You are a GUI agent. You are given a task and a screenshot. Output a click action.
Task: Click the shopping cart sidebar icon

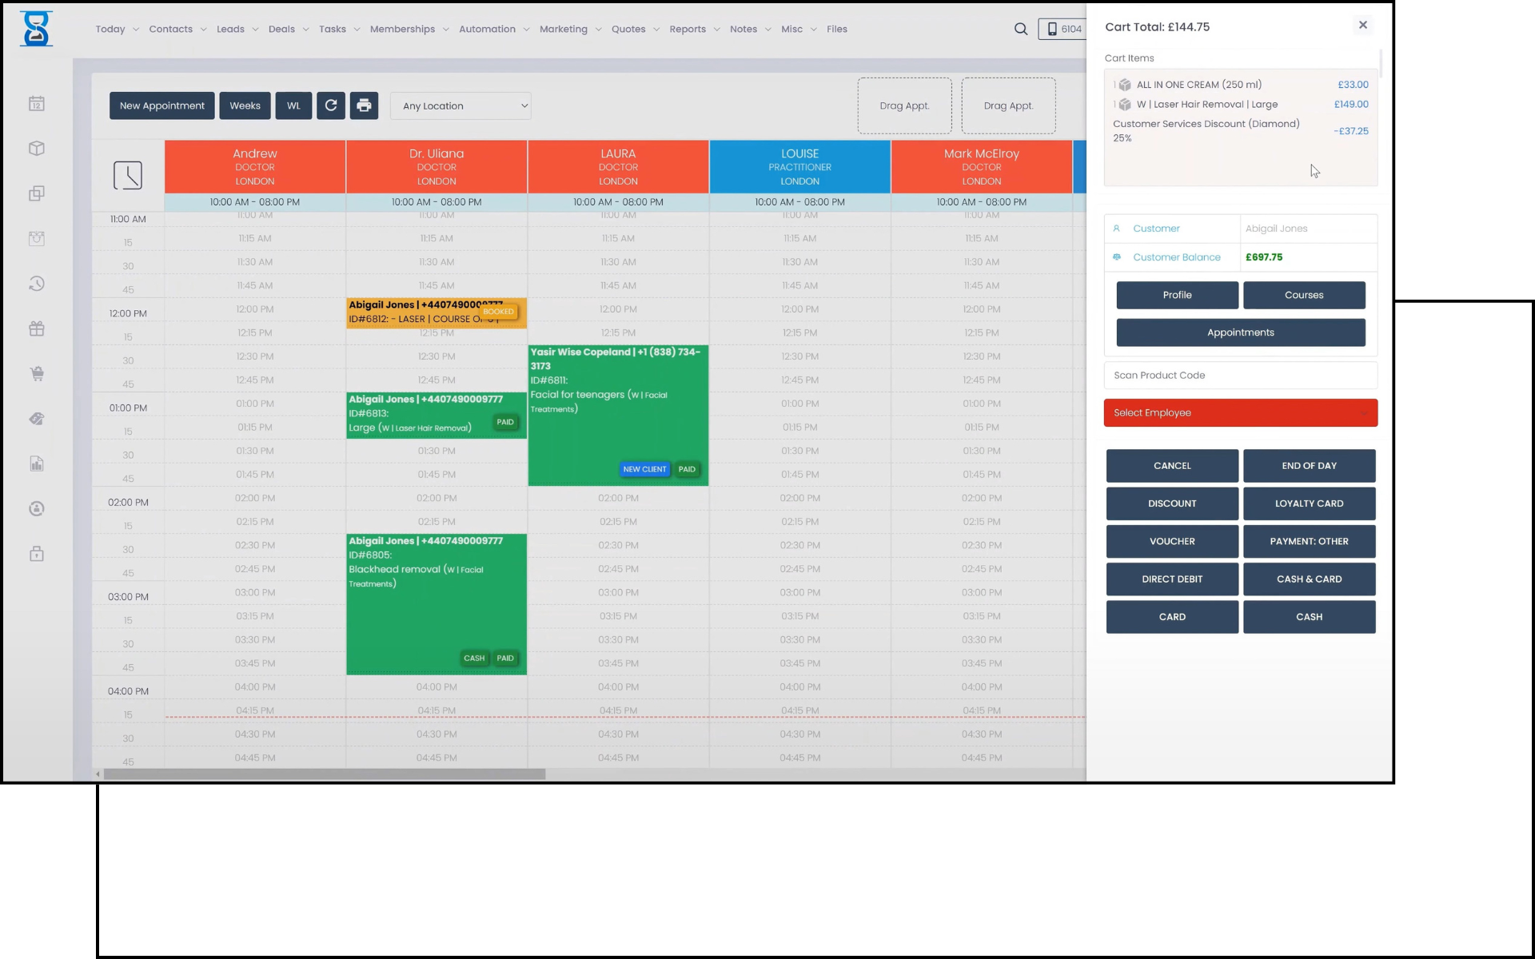point(37,373)
